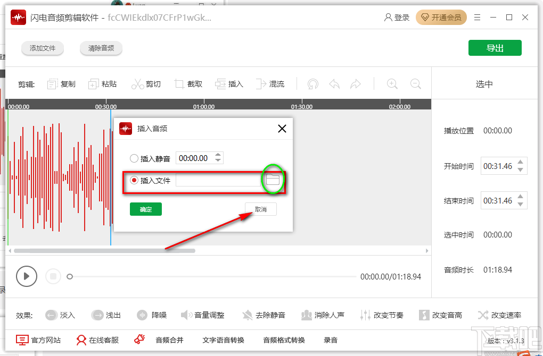Click the 消除人声 vocal removal icon
Viewport: 543px width, 356px height.
click(323, 315)
